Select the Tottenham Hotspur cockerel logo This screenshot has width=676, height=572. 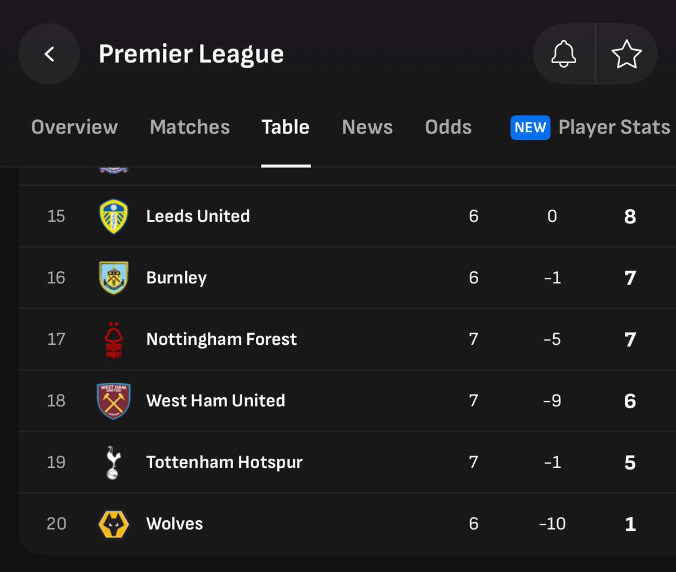[114, 462]
